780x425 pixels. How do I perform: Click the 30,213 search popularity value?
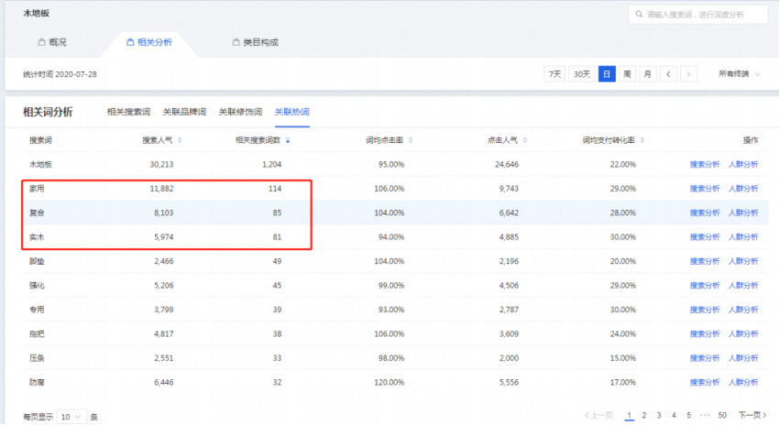[161, 165]
